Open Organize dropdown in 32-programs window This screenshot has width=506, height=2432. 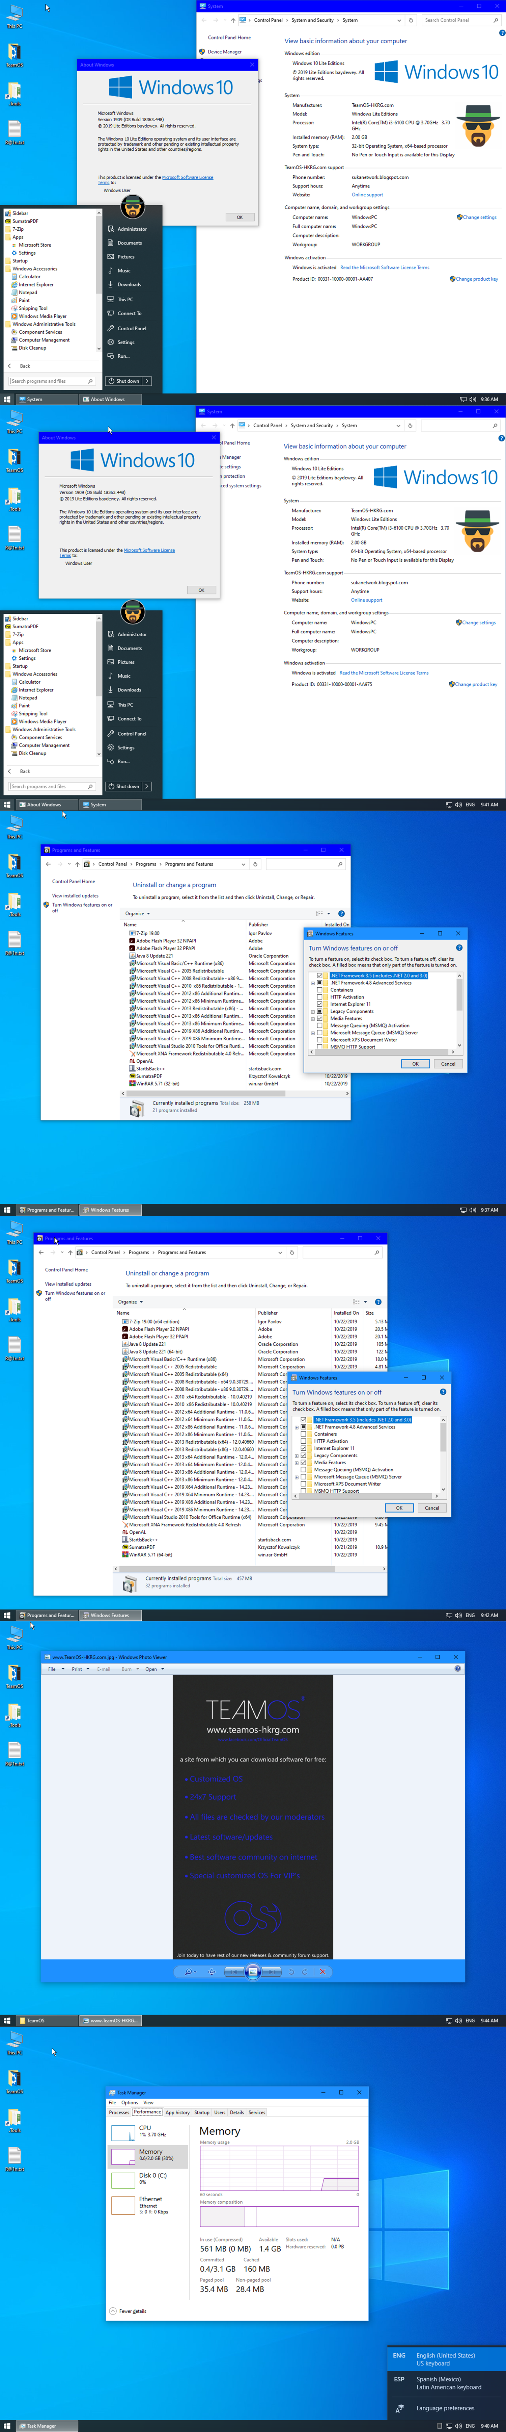click(130, 1302)
